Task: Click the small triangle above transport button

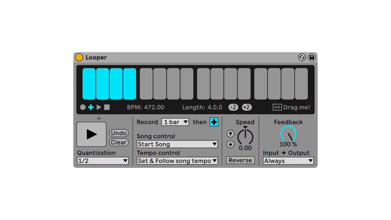Action: tap(99, 118)
